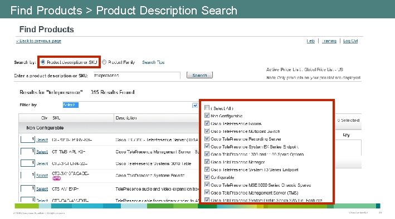Open the Search Tips link
Image resolution: width=395 pixels, height=219 pixels.
(153, 62)
